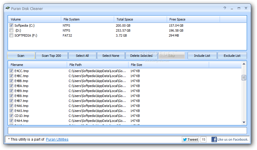
Task: Uncheck the E4B8.tmp file checkbox
Action: 11,96
